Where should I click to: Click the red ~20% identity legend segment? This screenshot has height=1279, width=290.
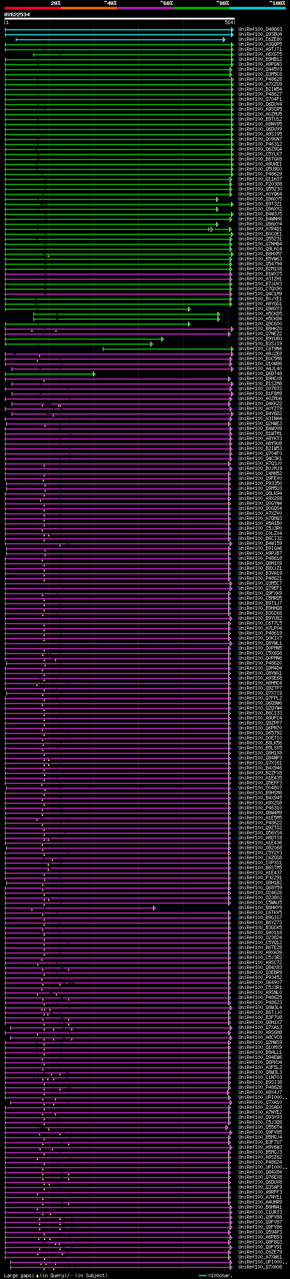32,8
